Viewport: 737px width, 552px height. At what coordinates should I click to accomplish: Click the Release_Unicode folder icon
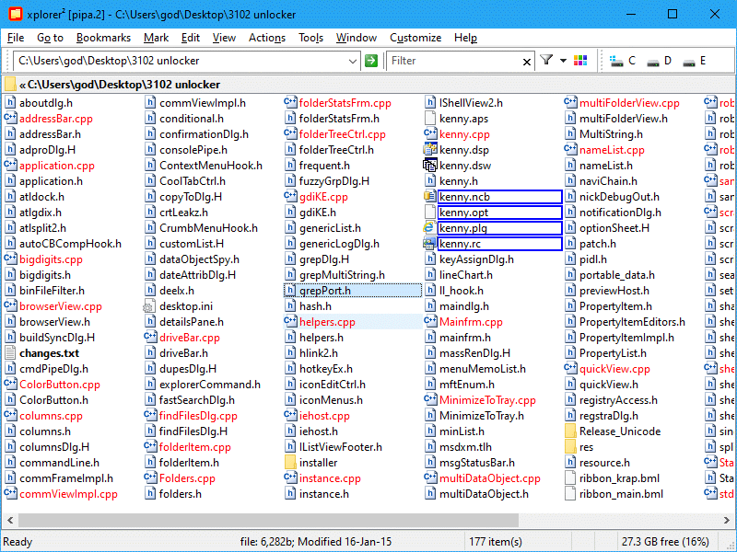coord(570,431)
